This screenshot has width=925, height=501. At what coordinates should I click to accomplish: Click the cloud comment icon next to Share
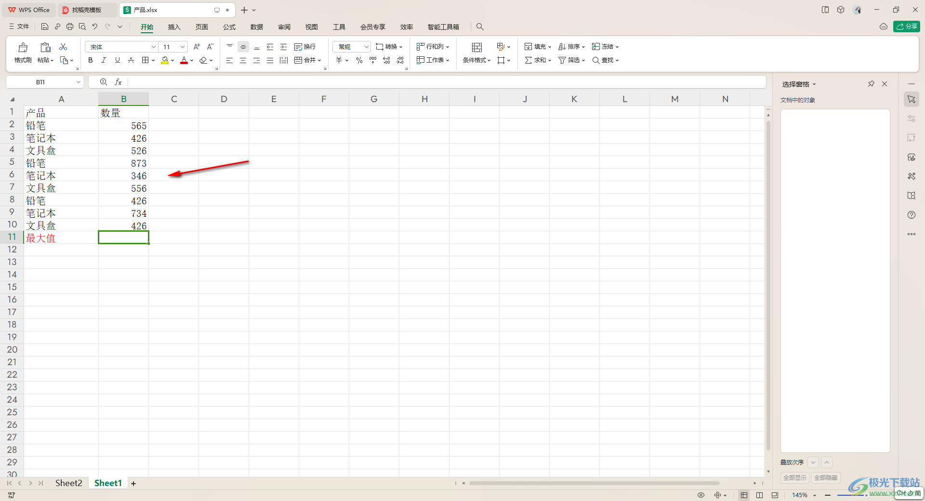pyautogui.click(x=884, y=26)
